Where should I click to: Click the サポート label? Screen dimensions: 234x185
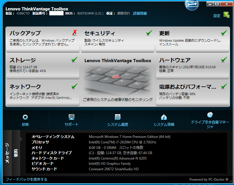72,124
